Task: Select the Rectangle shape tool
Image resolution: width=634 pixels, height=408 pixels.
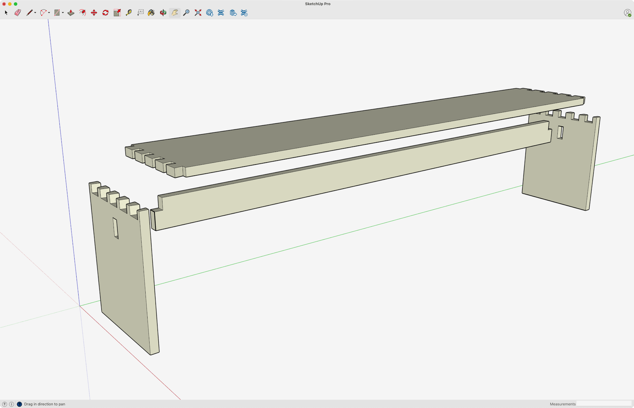Action: pos(57,13)
